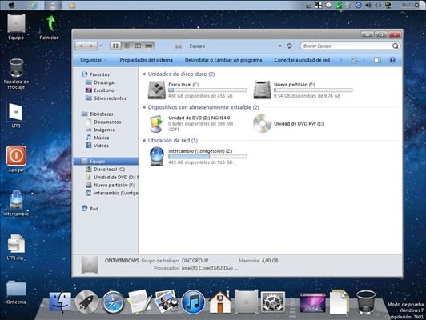Click the Disco local (C:) usage bar
Viewport: 426px width, 320px height.
[207, 90]
